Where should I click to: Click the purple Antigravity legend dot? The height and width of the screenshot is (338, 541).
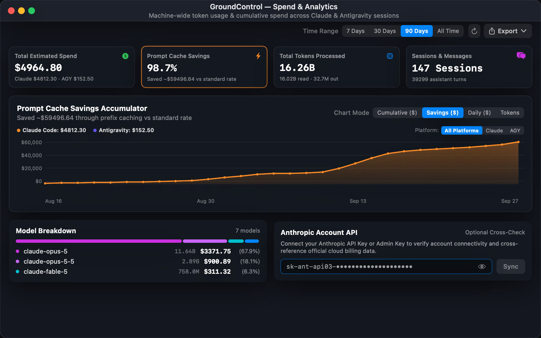(95, 130)
